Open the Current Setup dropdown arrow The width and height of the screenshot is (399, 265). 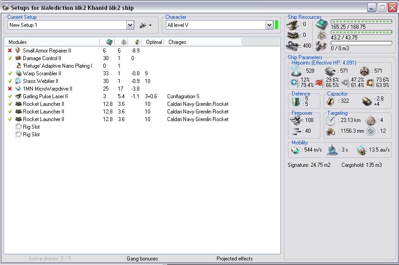pos(130,25)
